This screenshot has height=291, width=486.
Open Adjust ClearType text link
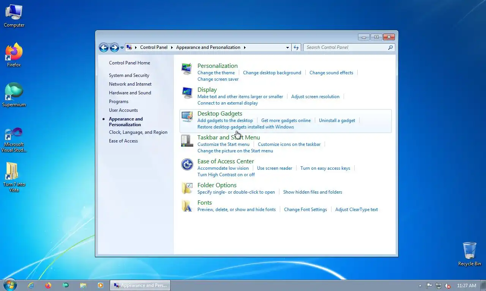[x=357, y=210]
